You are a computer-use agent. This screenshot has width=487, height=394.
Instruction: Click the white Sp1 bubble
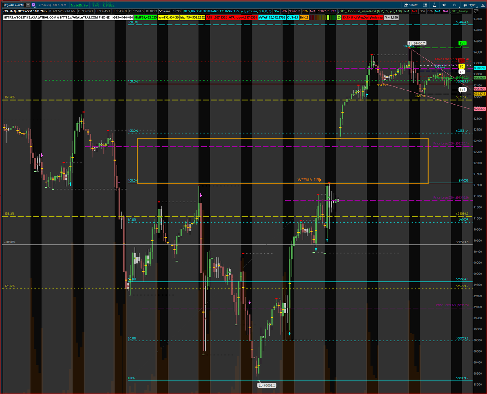462,89
